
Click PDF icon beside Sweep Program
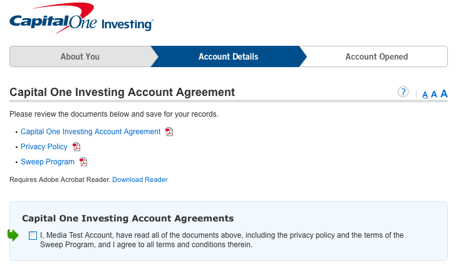click(x=83, y=162)
